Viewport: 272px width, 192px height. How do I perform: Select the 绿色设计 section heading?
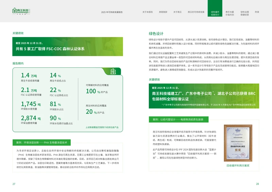(156, 34)
